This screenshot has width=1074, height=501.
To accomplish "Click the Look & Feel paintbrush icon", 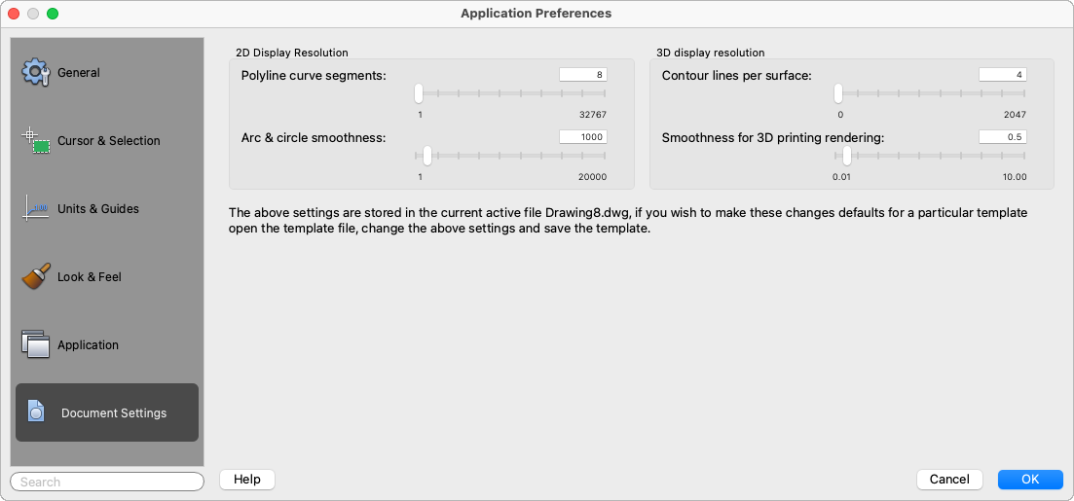I will tap(35, 276).
